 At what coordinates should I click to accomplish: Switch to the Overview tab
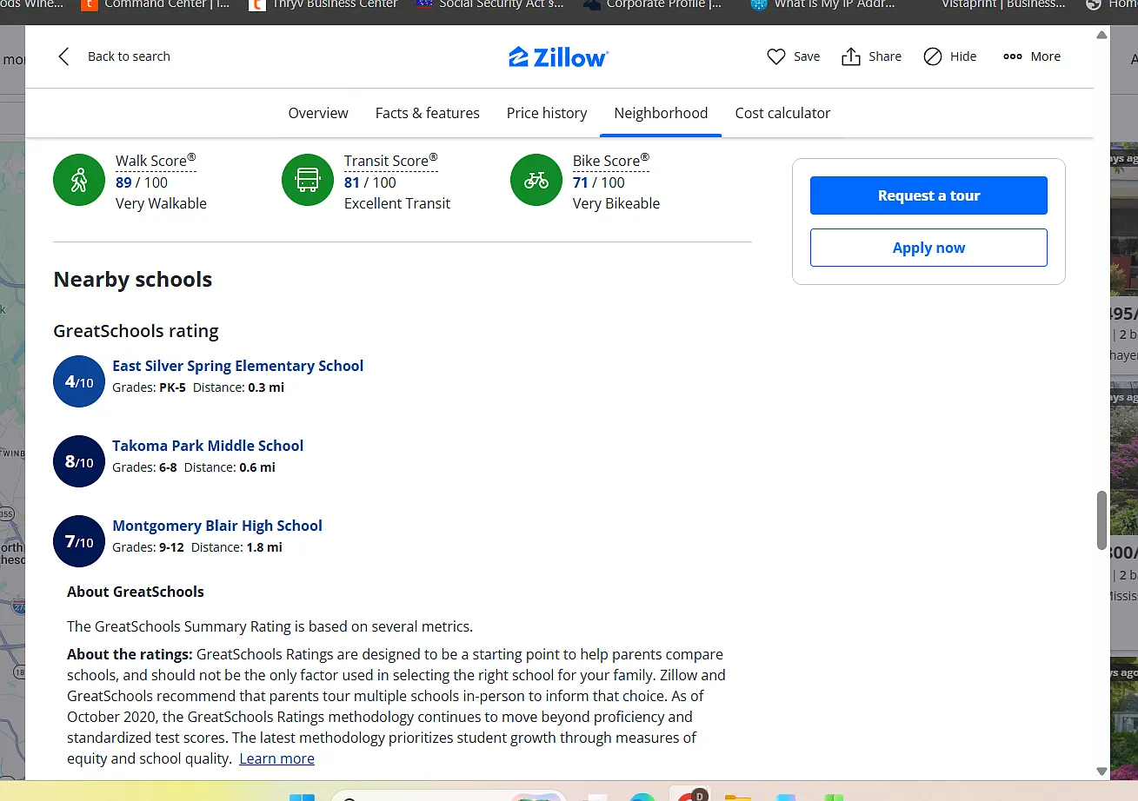[x=318, y=113]
